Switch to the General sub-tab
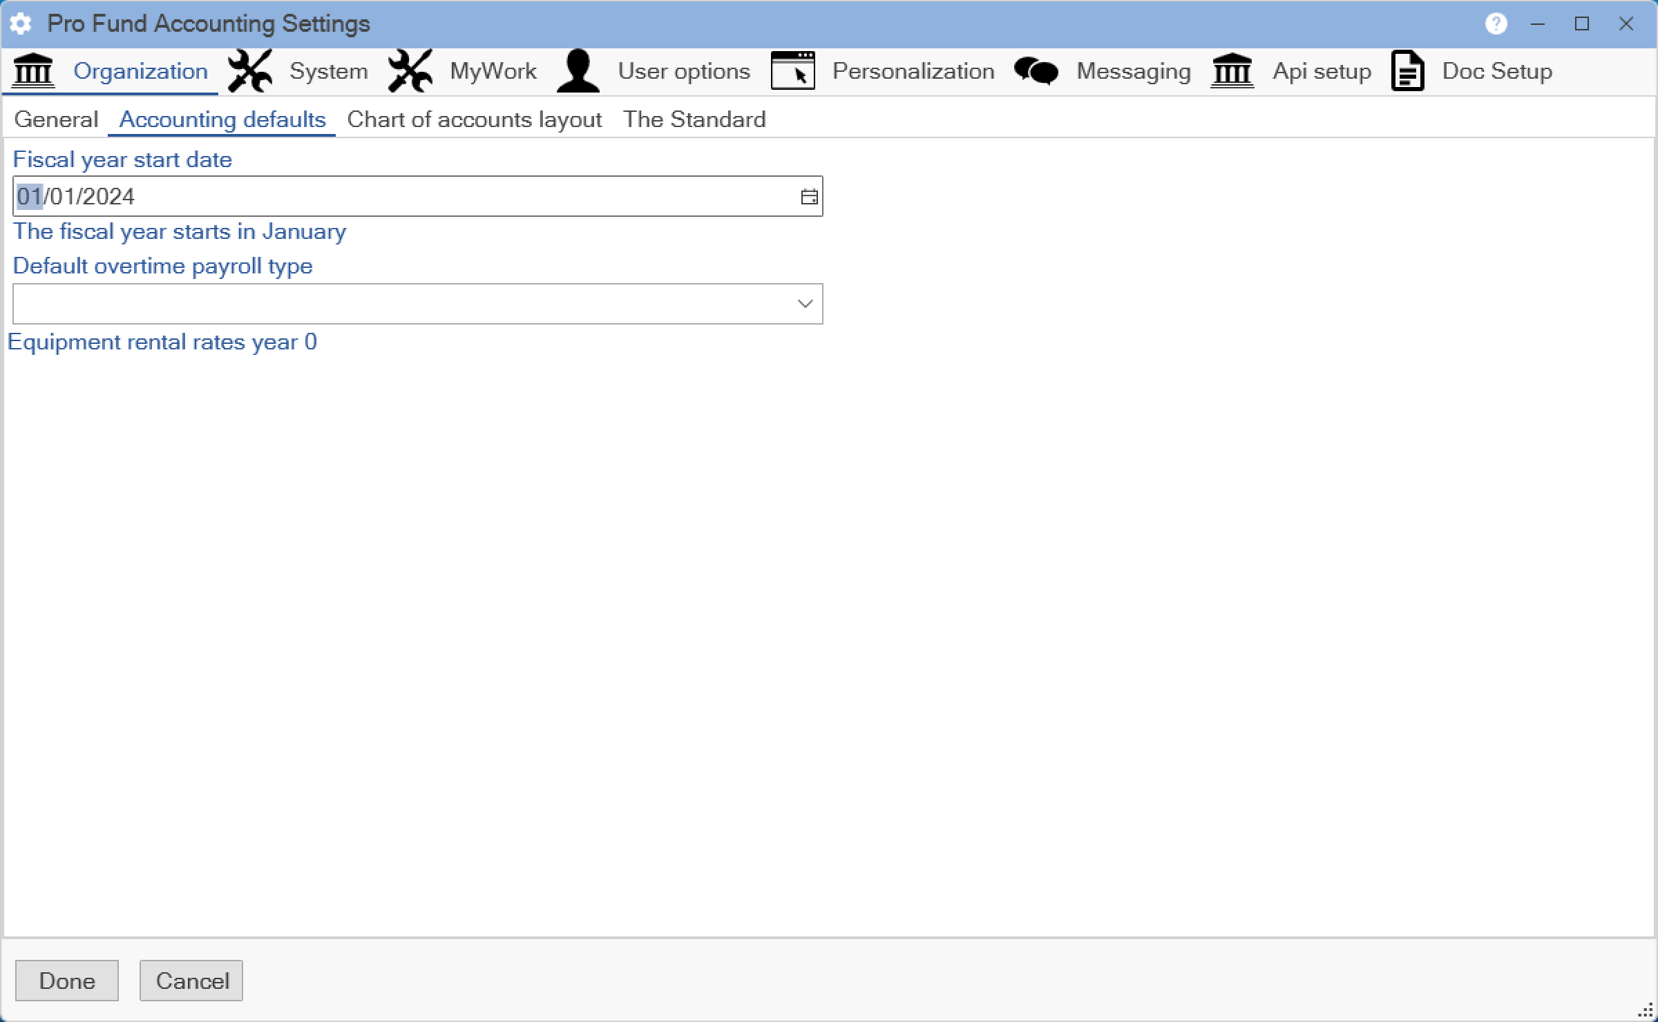1658x1022 pixels. 56,119
